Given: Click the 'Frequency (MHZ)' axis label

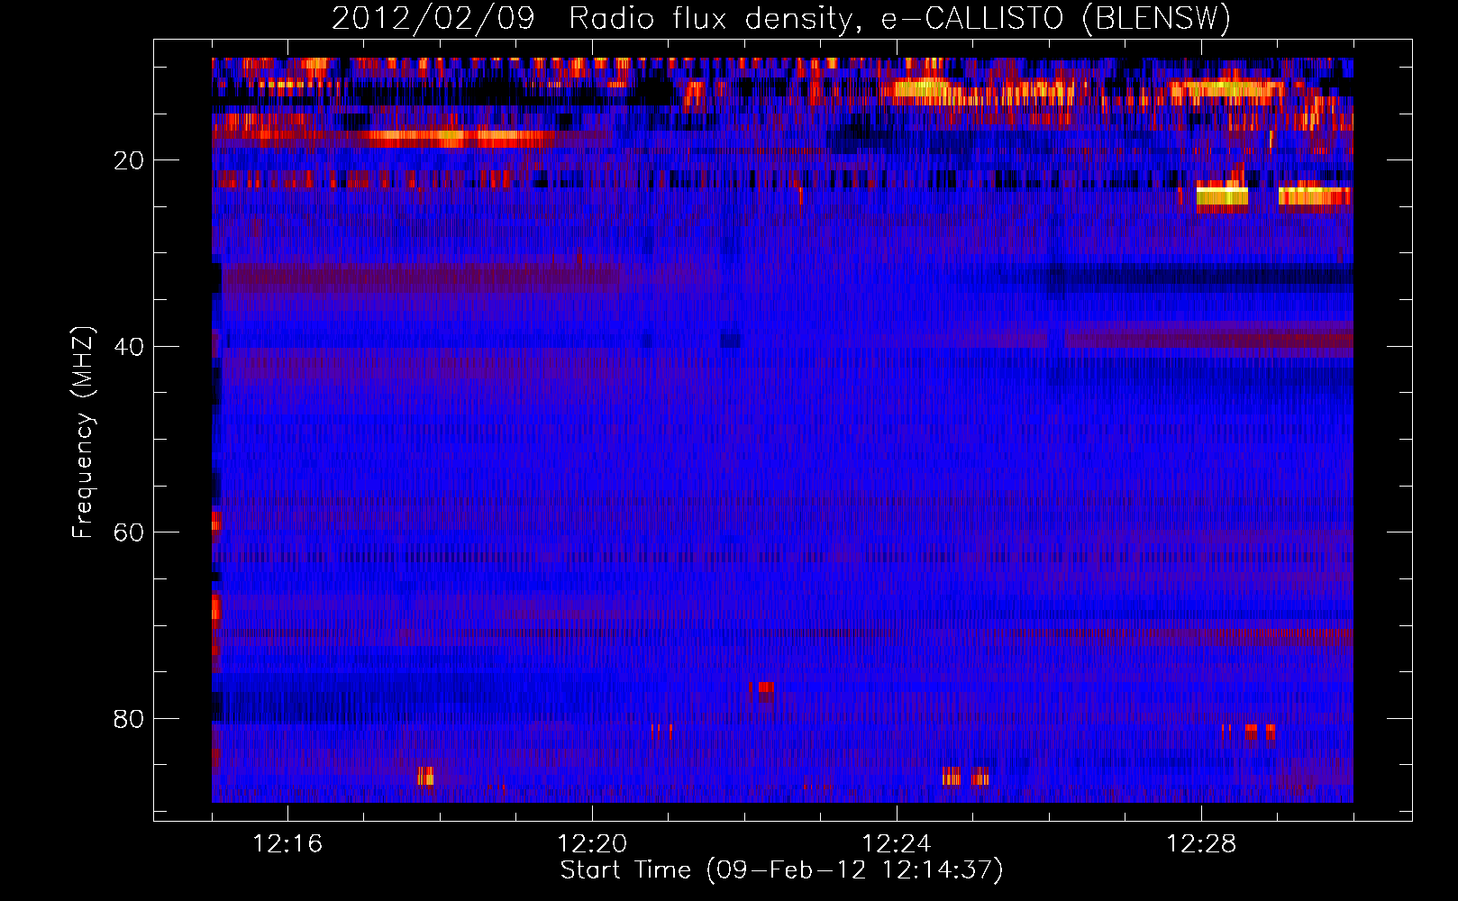Looking at the screenshot, I should (x=83, y=432).
